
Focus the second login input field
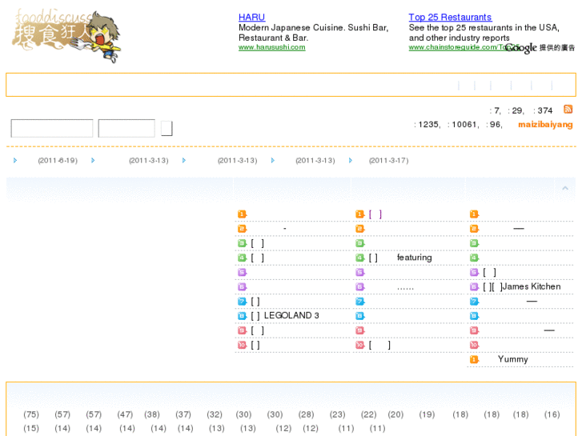pyautogui.click(x=126, y=128)
